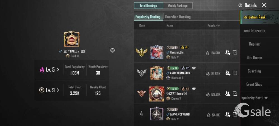Click gift icon for LAWRENCEVISNO
Screen dimensions: 279x126
point(228,114)
